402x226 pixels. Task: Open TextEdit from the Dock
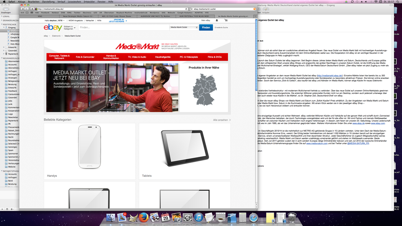[210, 217]
